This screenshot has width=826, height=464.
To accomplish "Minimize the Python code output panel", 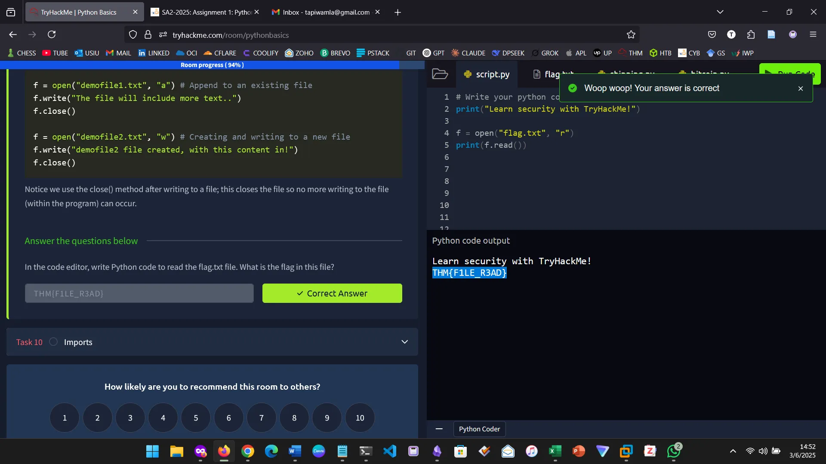I will [439, 429].
